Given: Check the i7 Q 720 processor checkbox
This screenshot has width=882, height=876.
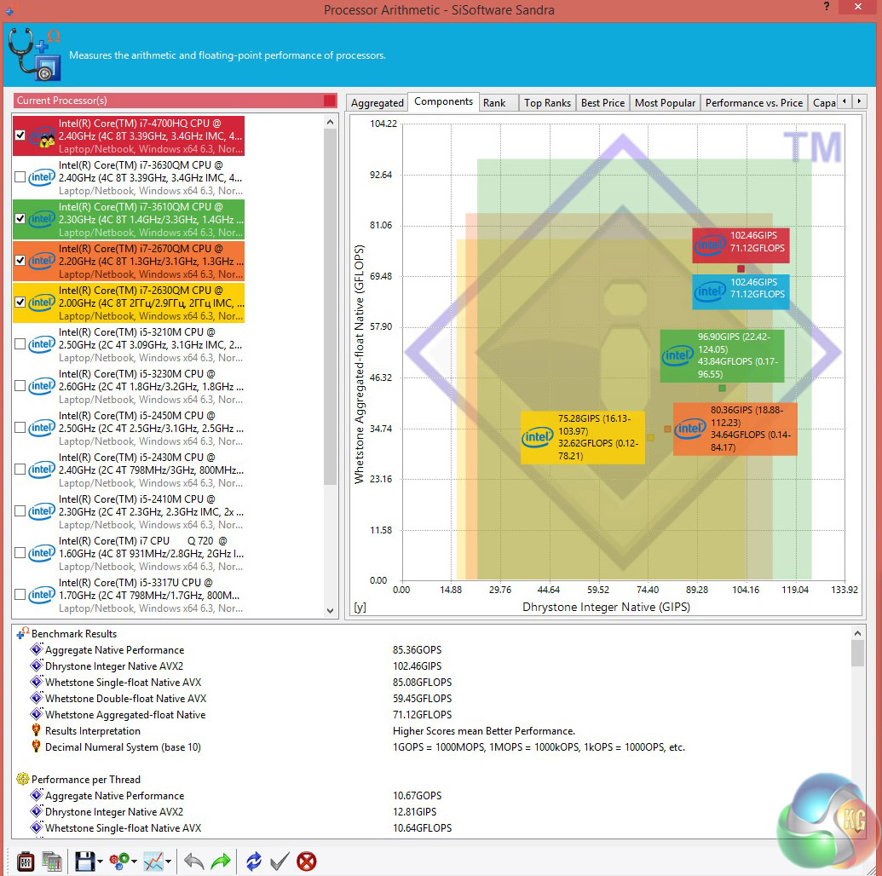Looking at the screenshot, I should (20, 552).
